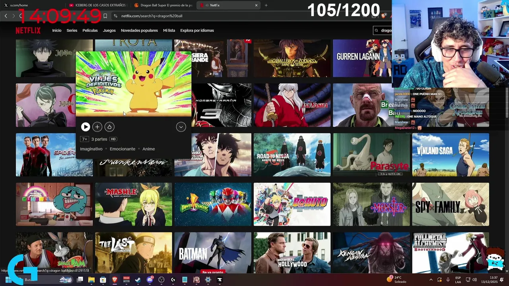This screenshot has width=509, height=286.
Task: Open the Task View taskbar icon
Action: 80,280
